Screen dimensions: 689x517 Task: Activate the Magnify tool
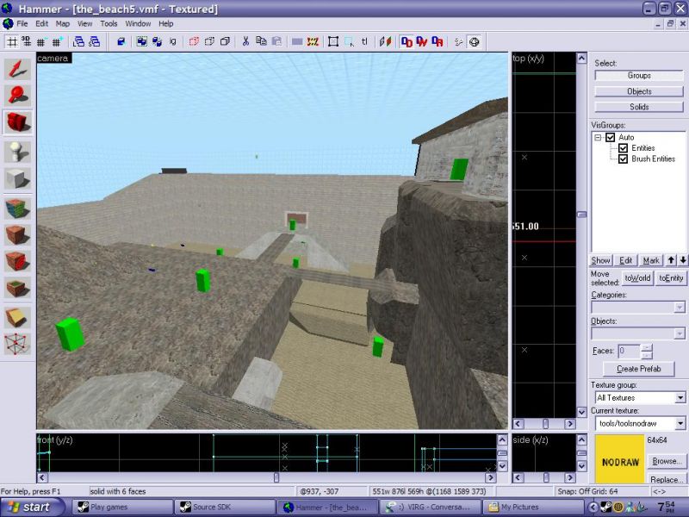[18, 96]
